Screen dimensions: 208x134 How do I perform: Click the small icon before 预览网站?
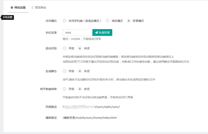click(x=32, y=8)
